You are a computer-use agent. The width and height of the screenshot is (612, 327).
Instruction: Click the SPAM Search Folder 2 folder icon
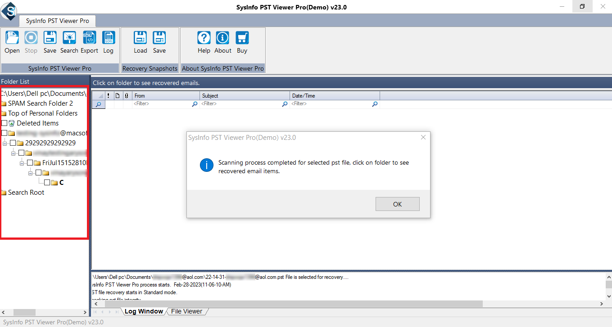[3, 103]
